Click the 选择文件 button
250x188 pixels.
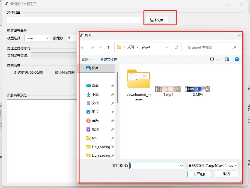[157, 20]
